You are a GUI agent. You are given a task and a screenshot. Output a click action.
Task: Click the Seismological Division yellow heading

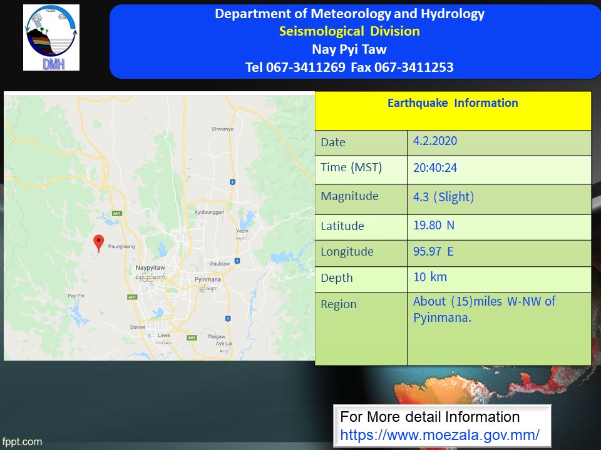(349, 31)
